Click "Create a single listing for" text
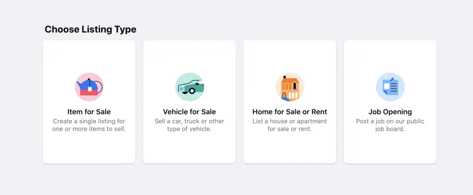 coord(89,121)
